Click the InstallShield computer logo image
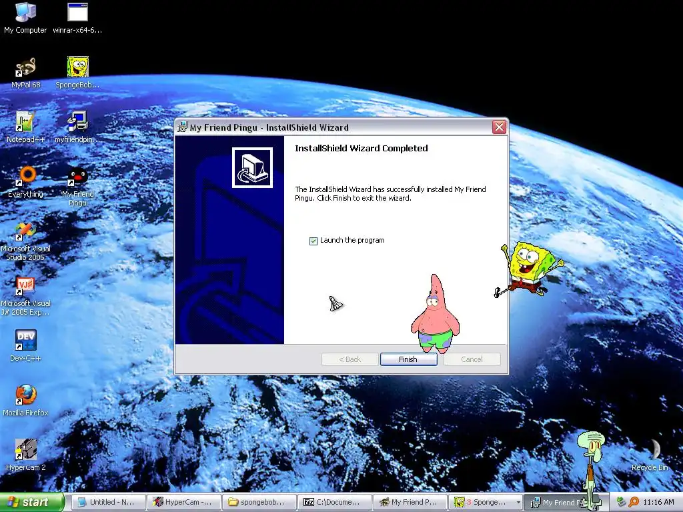The width and height of the screenshot is (683, 512). 252,167
